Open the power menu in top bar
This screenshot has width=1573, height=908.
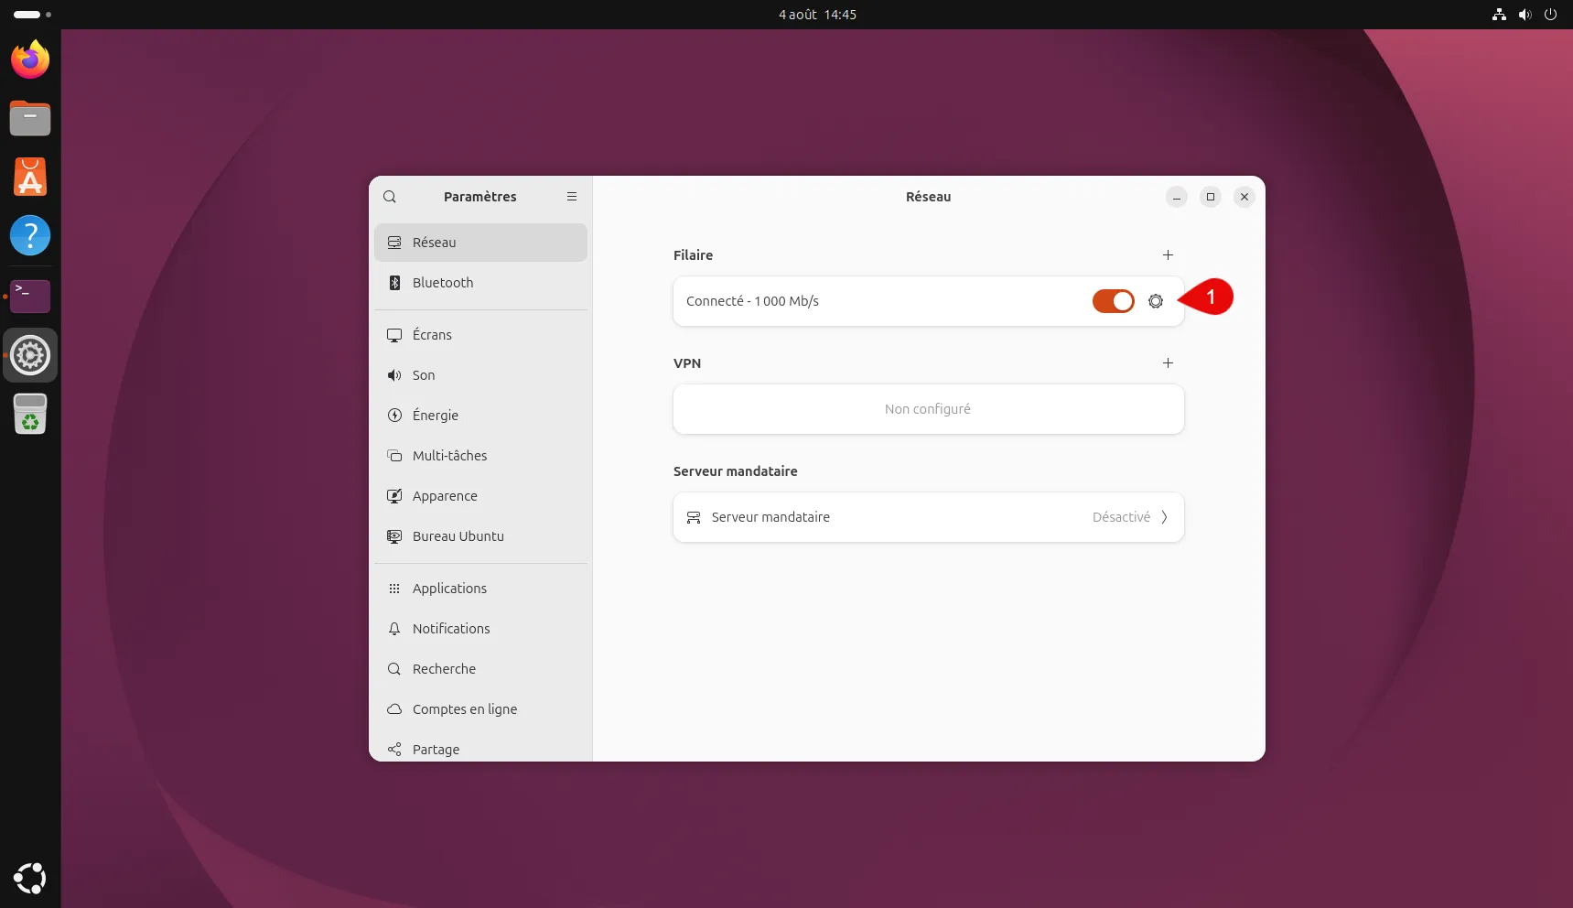pyautogui.click(x=1550, y=15)
